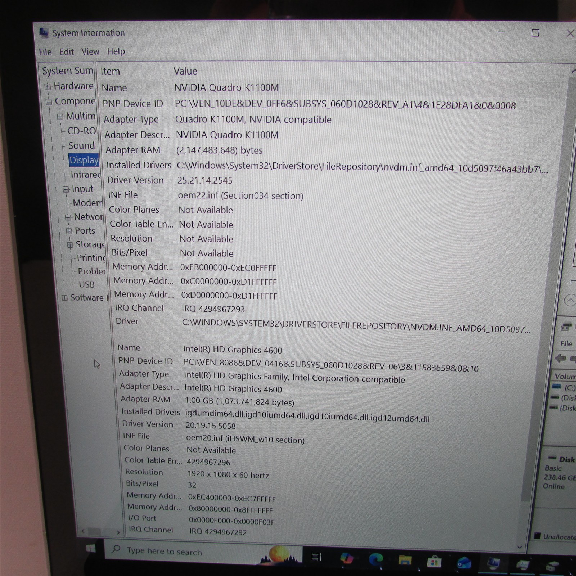Image resolution: width=576 pixels, height=576 pixels.
Task: Click Back arrow in the background window
Action: pyautogui.click(x=560, y=358)
